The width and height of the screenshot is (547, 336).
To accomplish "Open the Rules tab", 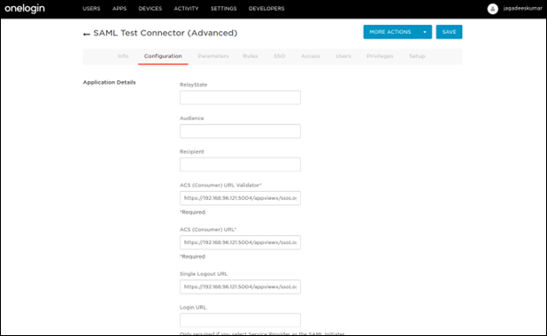I will point(250,56).
